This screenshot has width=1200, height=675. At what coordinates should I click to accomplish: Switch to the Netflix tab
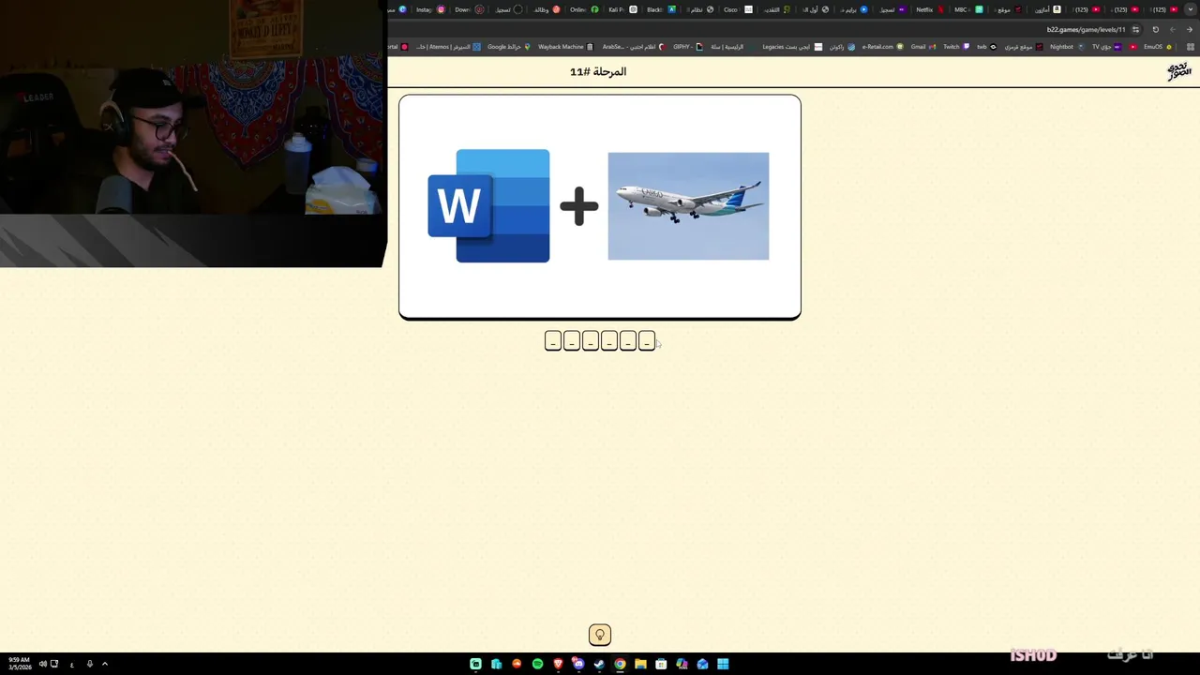(x=929, y=9)
